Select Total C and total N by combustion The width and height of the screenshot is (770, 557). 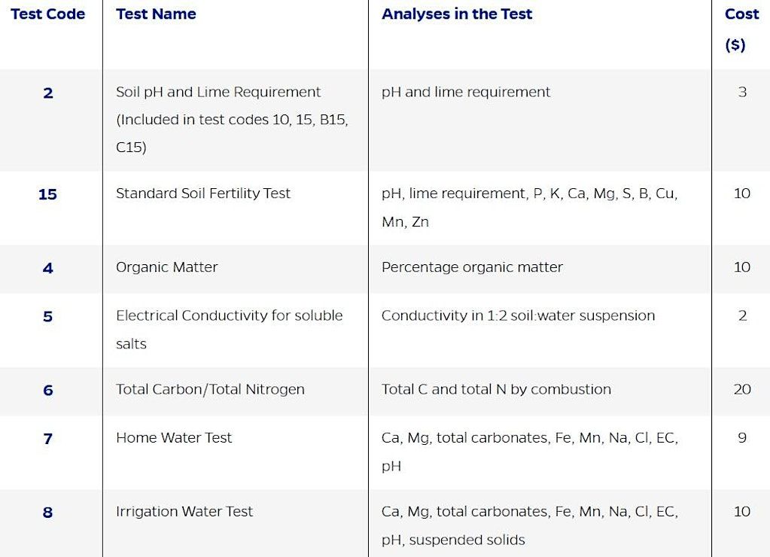click(496, 390)
